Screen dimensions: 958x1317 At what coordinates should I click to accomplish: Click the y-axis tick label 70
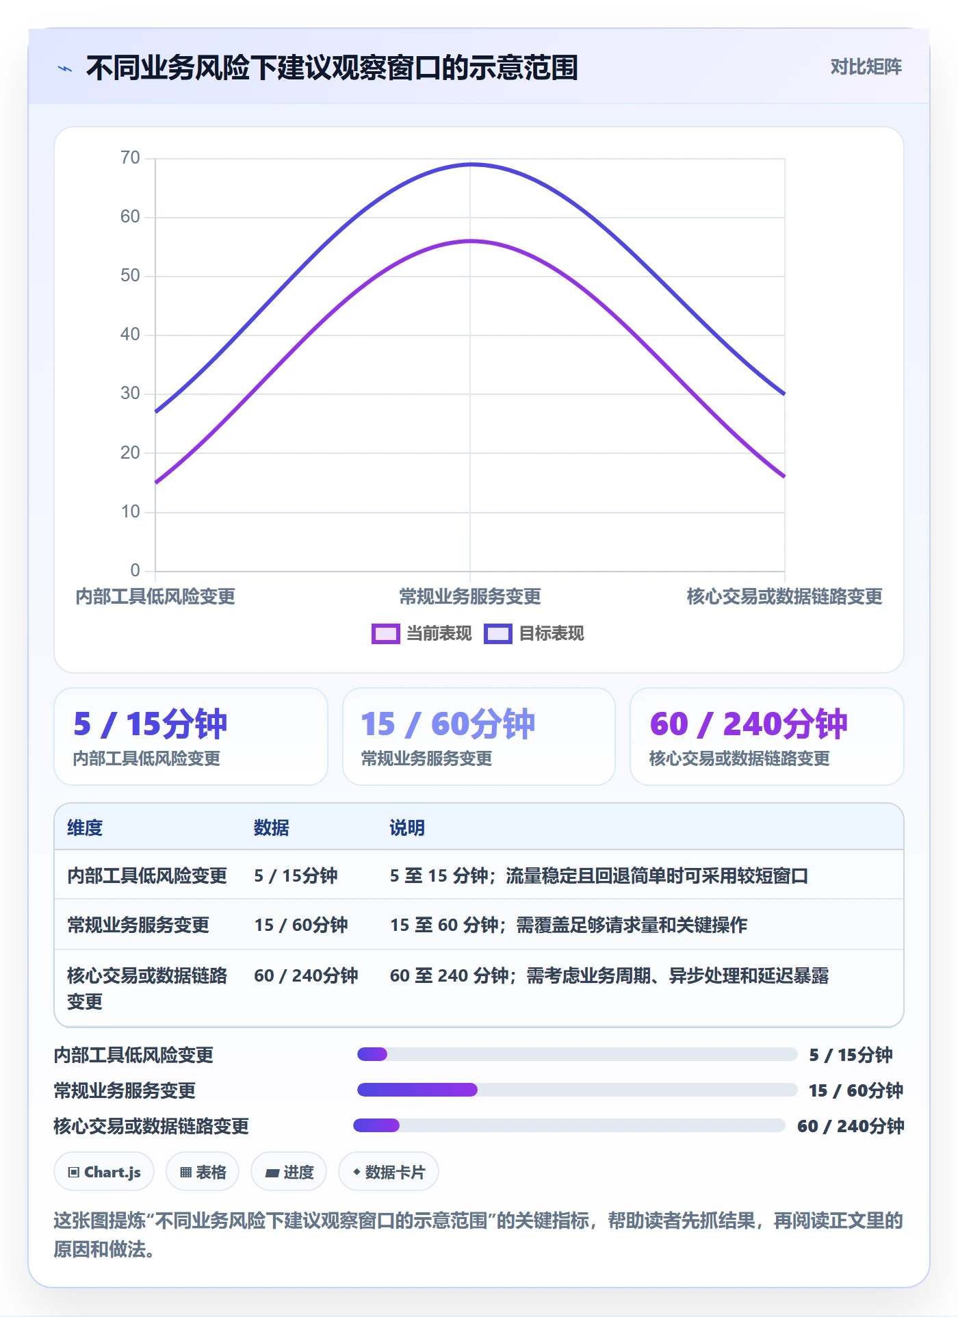130,158
